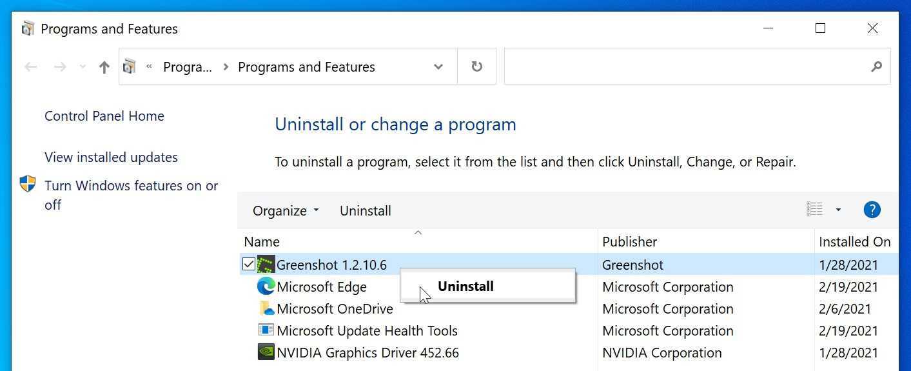Expand the address bar history dropdown
The image size is (911, 371).
(438, 67)
